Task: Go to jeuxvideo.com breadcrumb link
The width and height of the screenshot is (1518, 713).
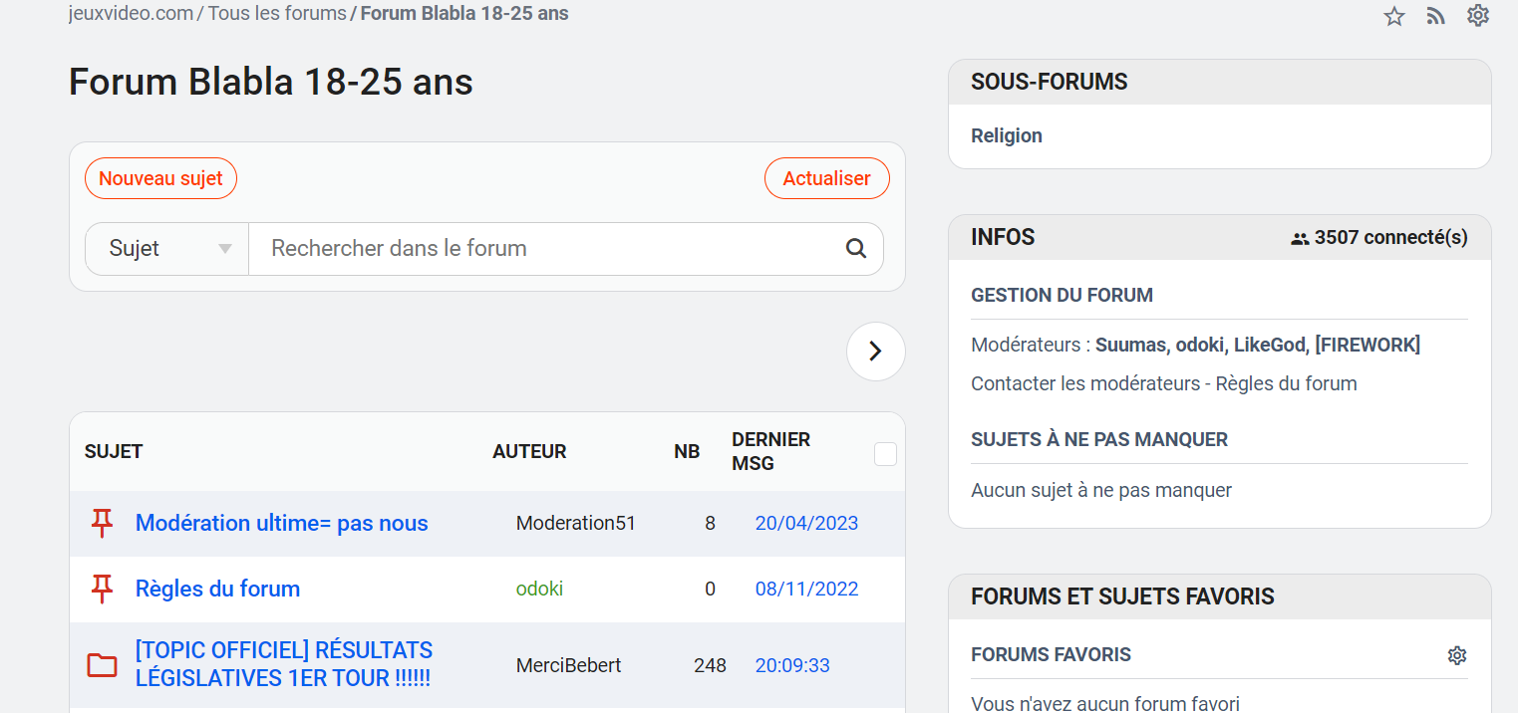Action: tap(131, 14)
